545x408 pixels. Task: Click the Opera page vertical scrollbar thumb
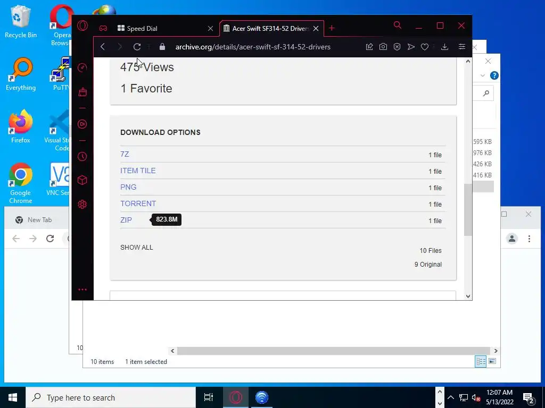[x=468, y=209]
